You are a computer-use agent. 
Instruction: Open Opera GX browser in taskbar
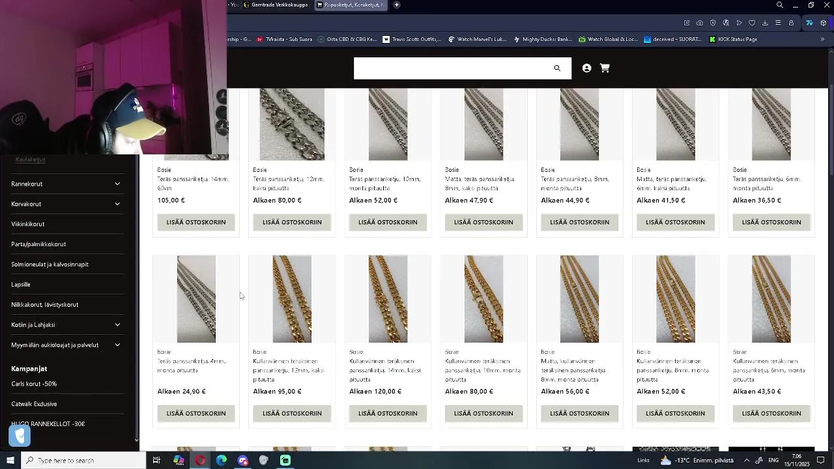tap(200, 461)
